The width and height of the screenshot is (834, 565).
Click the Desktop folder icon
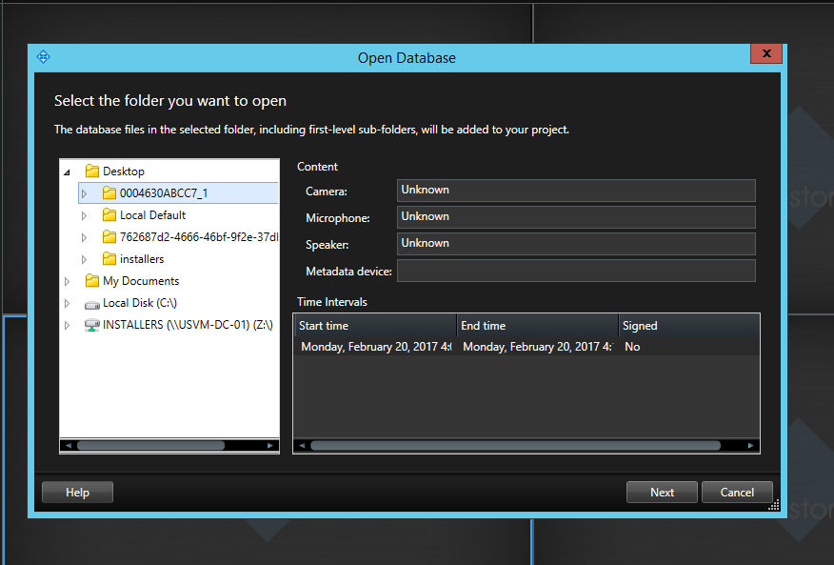pos(90,171)
